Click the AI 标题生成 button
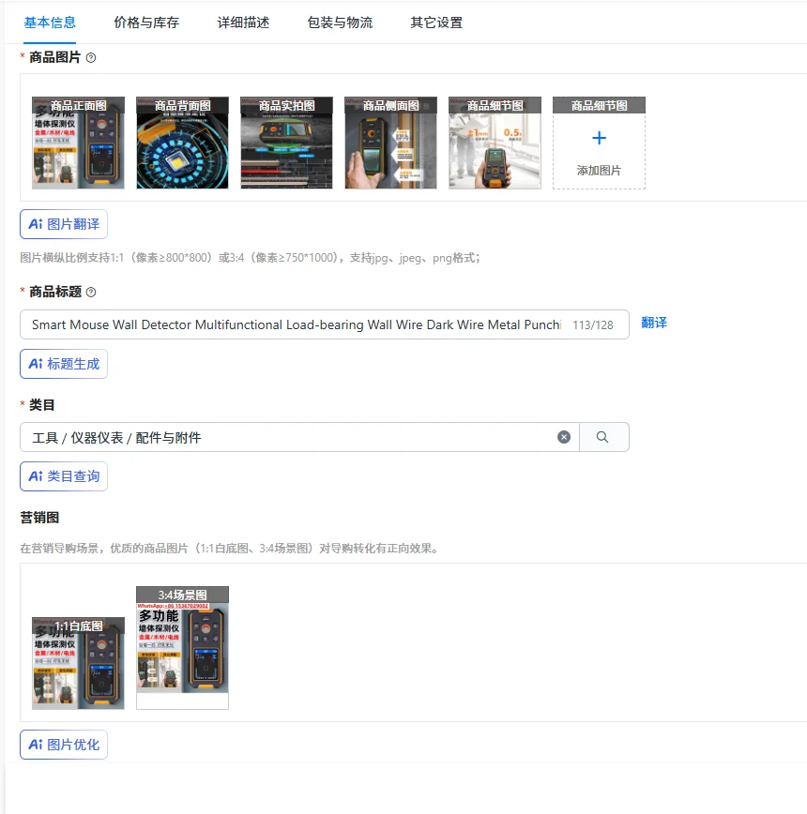The width and height of the screenshot is (807, 814). click(x=64, y=364)
